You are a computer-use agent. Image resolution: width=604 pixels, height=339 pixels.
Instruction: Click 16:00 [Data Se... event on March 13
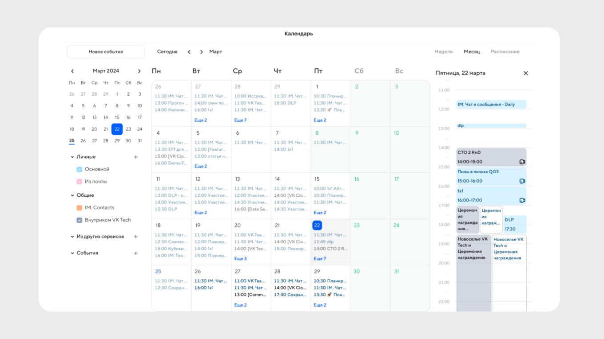251,209
